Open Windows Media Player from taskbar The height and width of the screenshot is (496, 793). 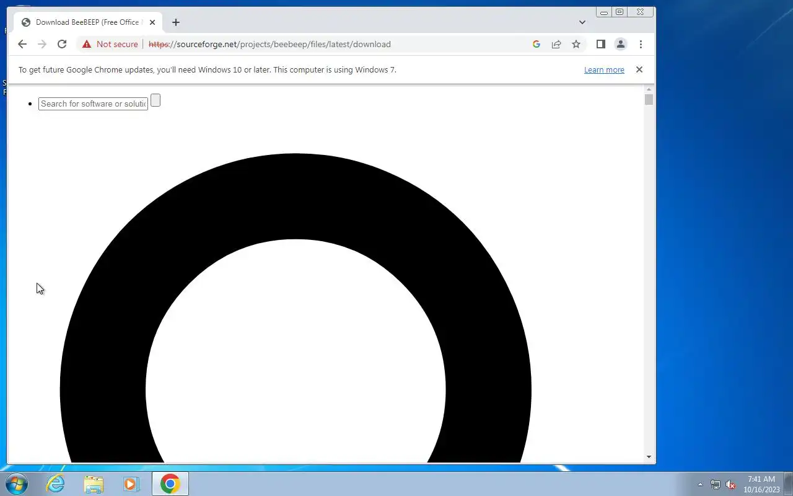pyautogui.click(x=131, y=484)
